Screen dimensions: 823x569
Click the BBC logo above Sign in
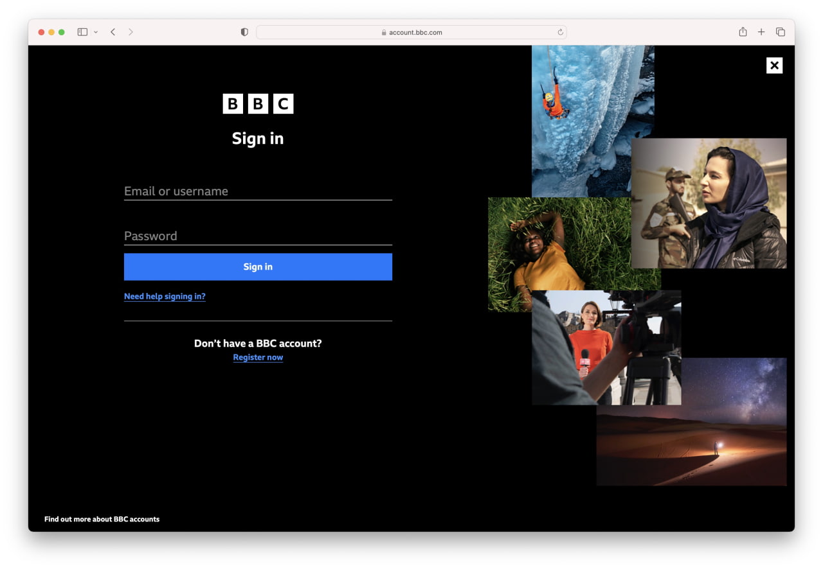258,103
